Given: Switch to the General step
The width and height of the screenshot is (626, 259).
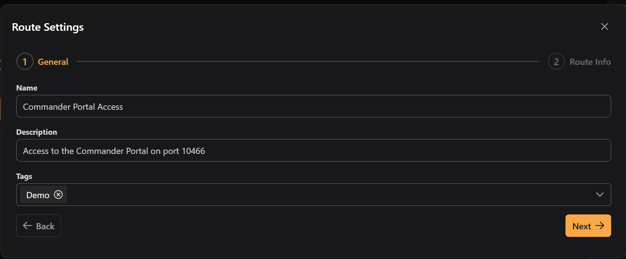Looking at the screenshot, I should coord(53,61).
